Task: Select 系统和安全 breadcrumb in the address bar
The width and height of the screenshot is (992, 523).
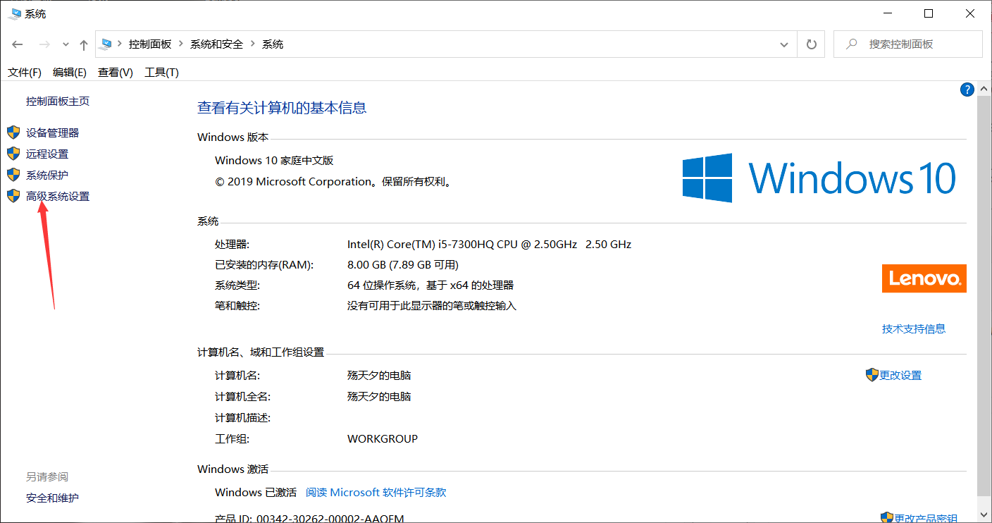Action: click(216, 44)
